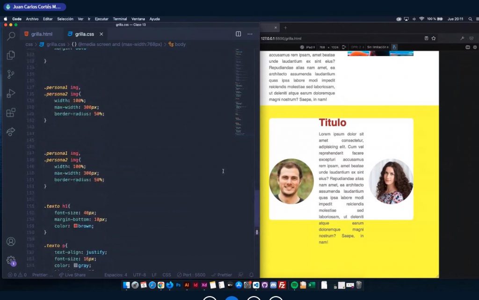Close the grilla.css editor tab
The width and height of the screenshot is (479, 300).
click(x=101, y=34)
